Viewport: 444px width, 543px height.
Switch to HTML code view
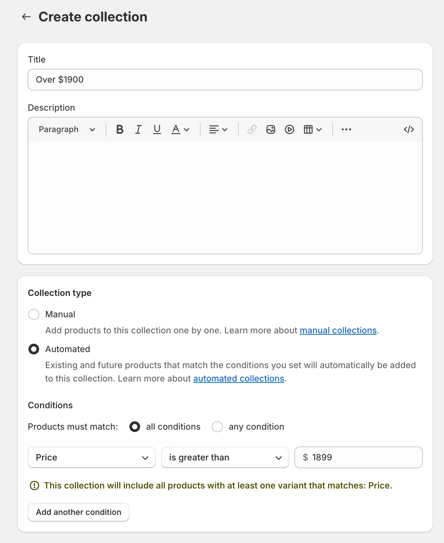pyautogui.click(x=409, y=129)
